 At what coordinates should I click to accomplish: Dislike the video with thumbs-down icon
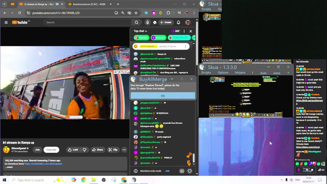click(x=84, y=150)
